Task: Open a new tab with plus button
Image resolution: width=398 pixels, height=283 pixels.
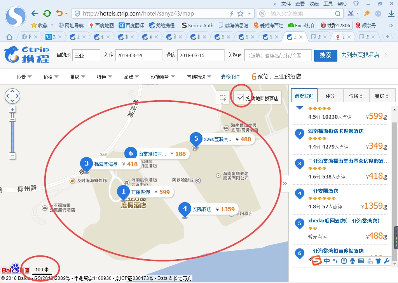Action: tap(388, 37)
